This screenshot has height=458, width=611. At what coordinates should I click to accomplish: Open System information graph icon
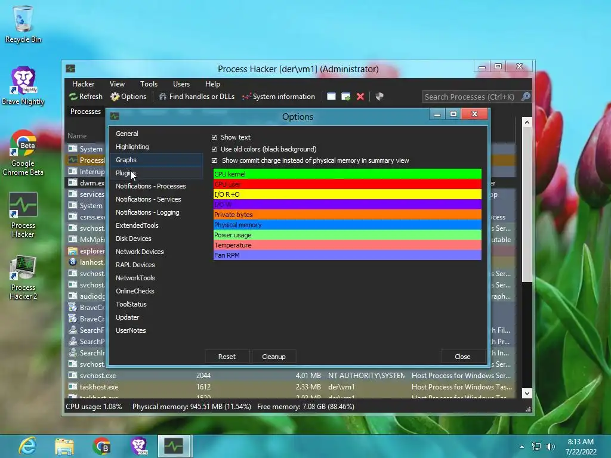(x=246, y=97)
